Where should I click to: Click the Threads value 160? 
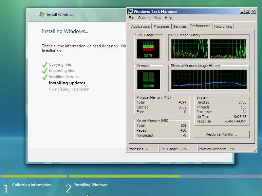[244, 107]
